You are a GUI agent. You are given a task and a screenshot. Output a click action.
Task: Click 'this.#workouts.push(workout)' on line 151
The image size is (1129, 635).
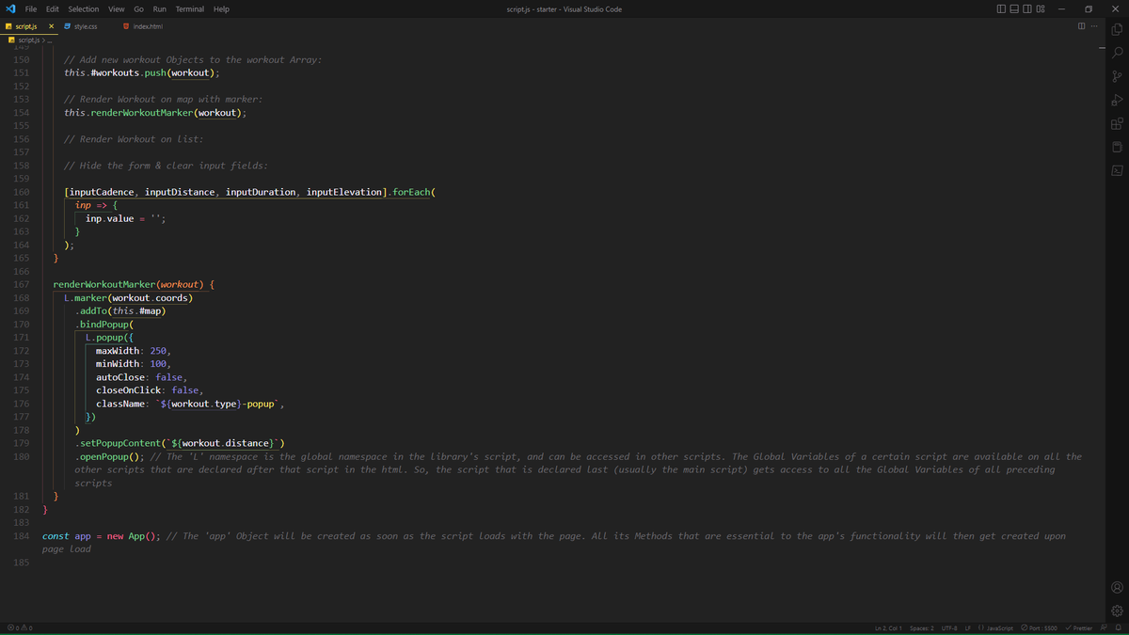point(139,72)
